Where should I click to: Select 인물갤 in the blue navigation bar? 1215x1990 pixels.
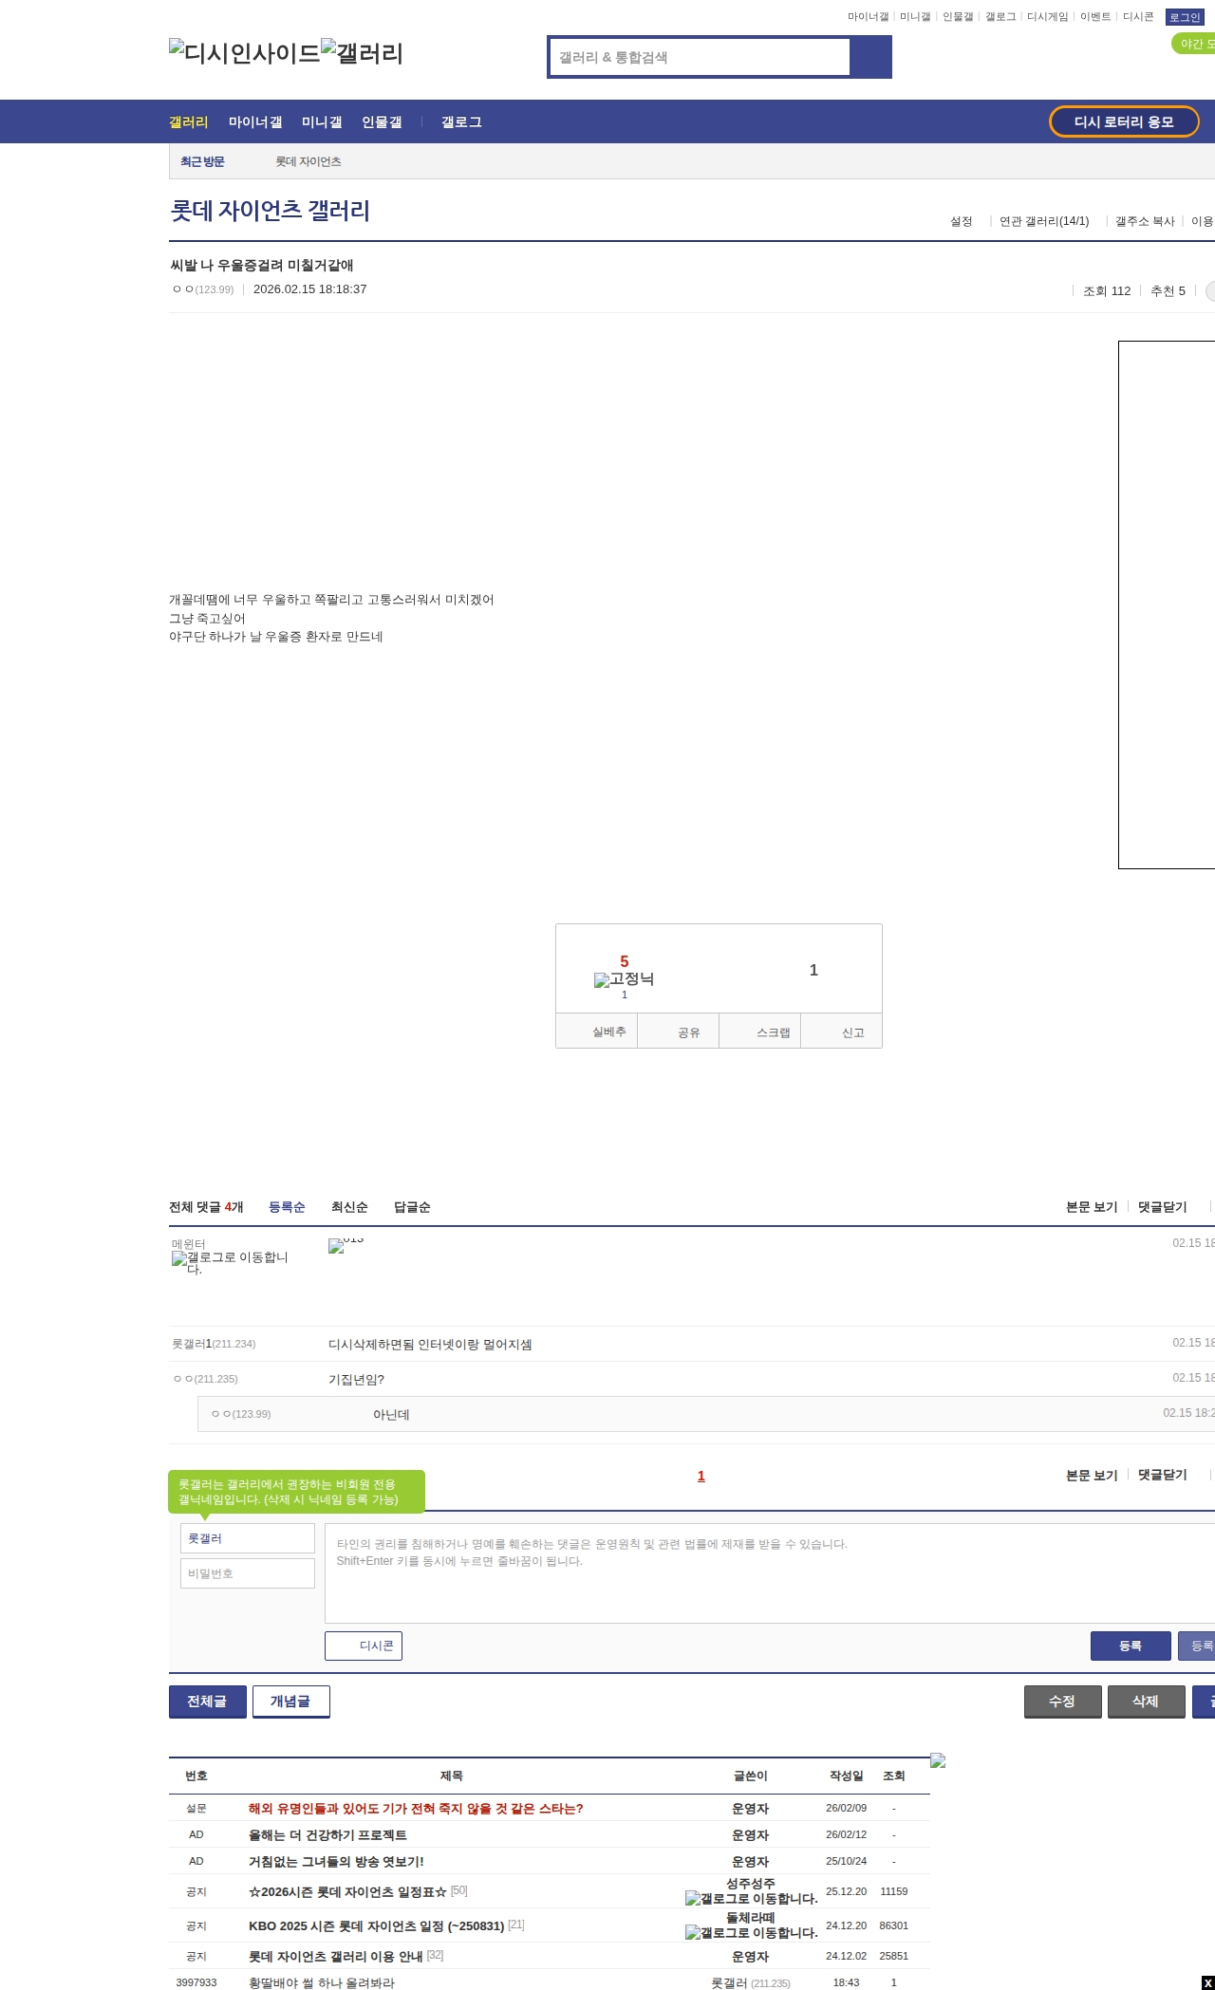coord(382,121)
